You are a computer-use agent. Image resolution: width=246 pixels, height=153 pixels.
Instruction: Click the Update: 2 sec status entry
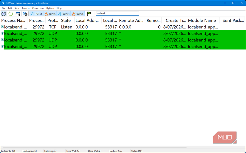pyautogui.click(x=116, y=151)
